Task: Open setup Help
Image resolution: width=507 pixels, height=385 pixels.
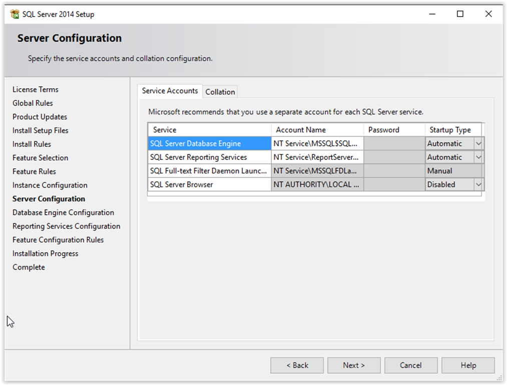Action: click(468, 365)
